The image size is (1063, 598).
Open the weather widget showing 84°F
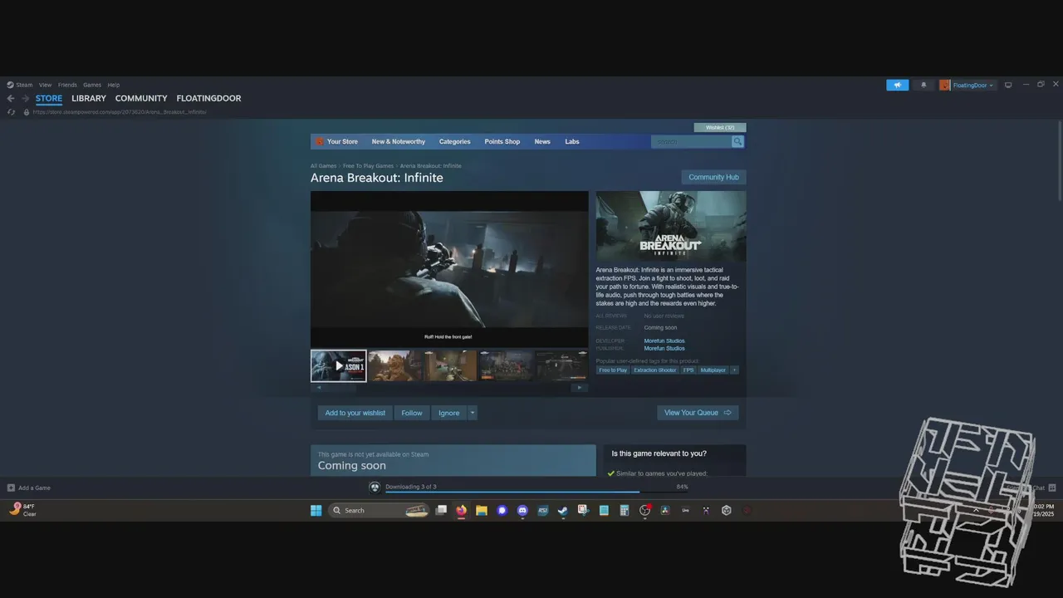[23, 510]
